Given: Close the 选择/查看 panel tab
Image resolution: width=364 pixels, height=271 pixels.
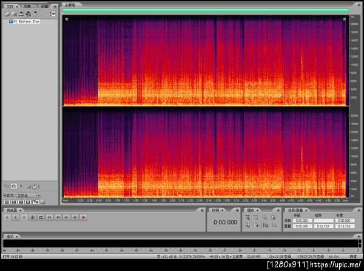Looking at the screenshot, I should (306, 210).
